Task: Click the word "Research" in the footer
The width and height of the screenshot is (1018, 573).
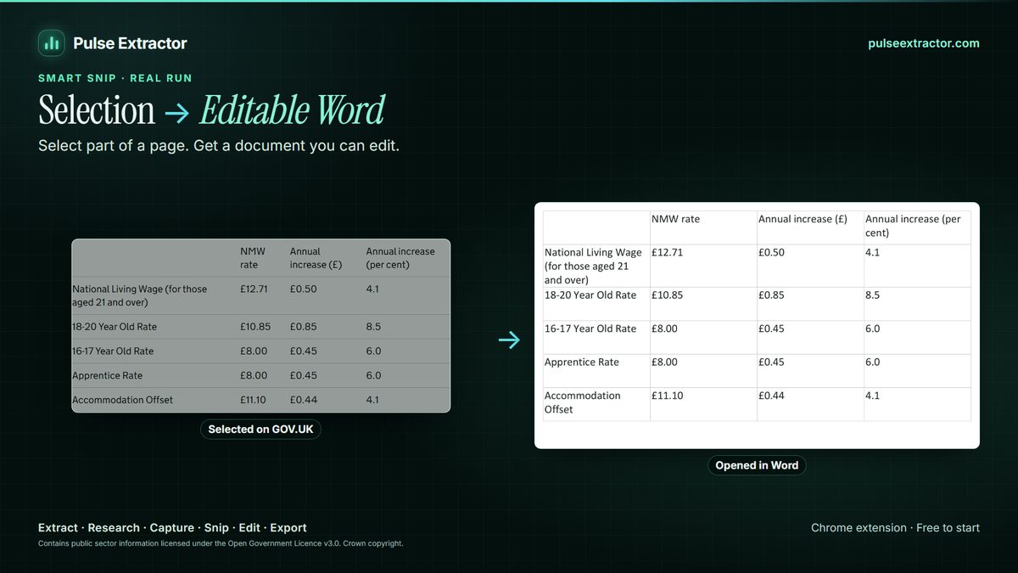Action: tap(114, 528)
